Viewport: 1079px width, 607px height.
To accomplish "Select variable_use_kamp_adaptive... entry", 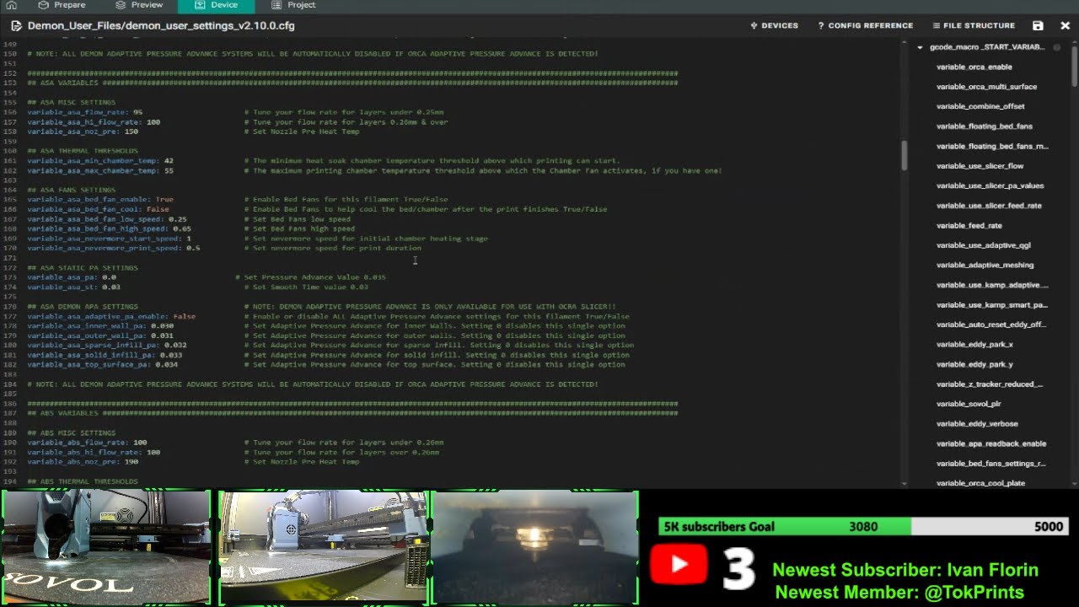I will 992,285.
